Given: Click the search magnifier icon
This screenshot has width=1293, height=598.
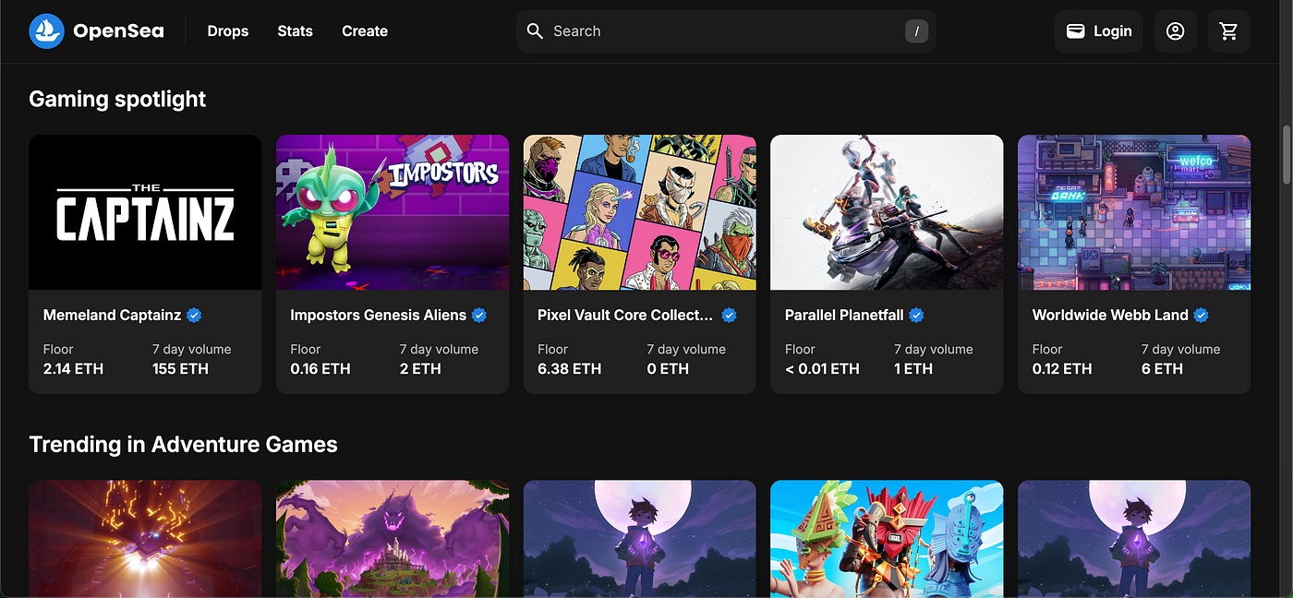Looking at the screenshot, I should (x=535, y=31).
